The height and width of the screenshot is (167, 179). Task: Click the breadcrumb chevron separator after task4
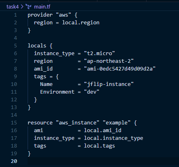coord(22,6)
